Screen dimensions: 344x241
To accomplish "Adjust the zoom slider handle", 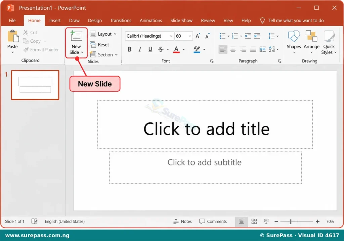I will pos(291,222).
